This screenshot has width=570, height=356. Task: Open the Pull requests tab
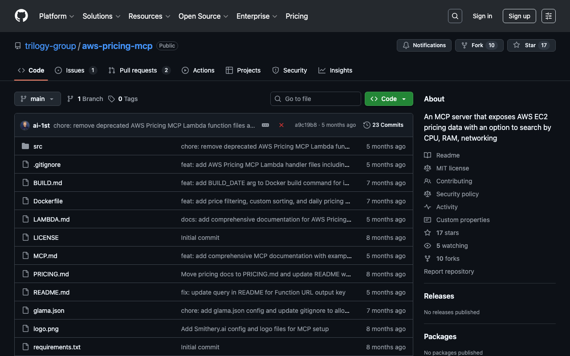(138, 70)
